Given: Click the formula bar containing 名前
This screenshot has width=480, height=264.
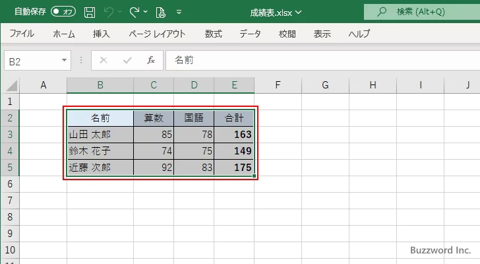Looking at the screenshot, I should pos(323,60).
